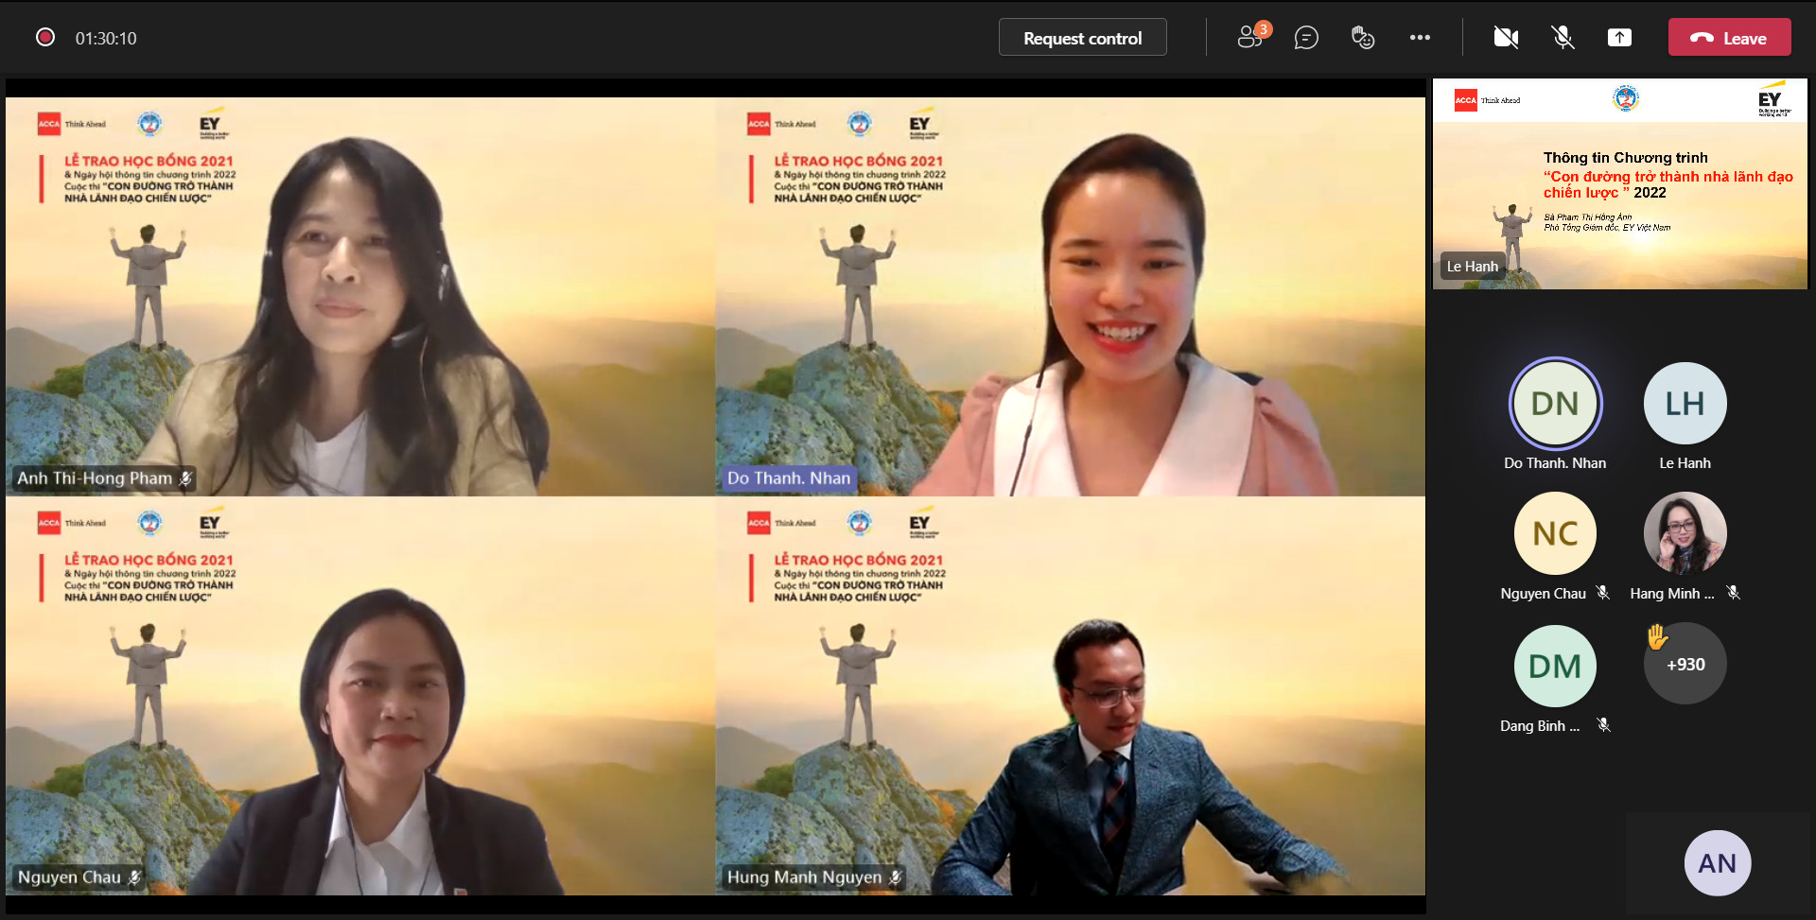This screenshot has height=920, width=1816.
Task: Click Dang Binh name in sidebar
Action: [x=1539, y=726]
